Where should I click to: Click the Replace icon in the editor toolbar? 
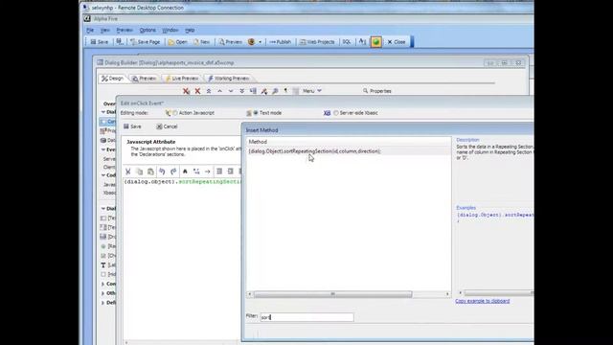(x=196, y=172)
